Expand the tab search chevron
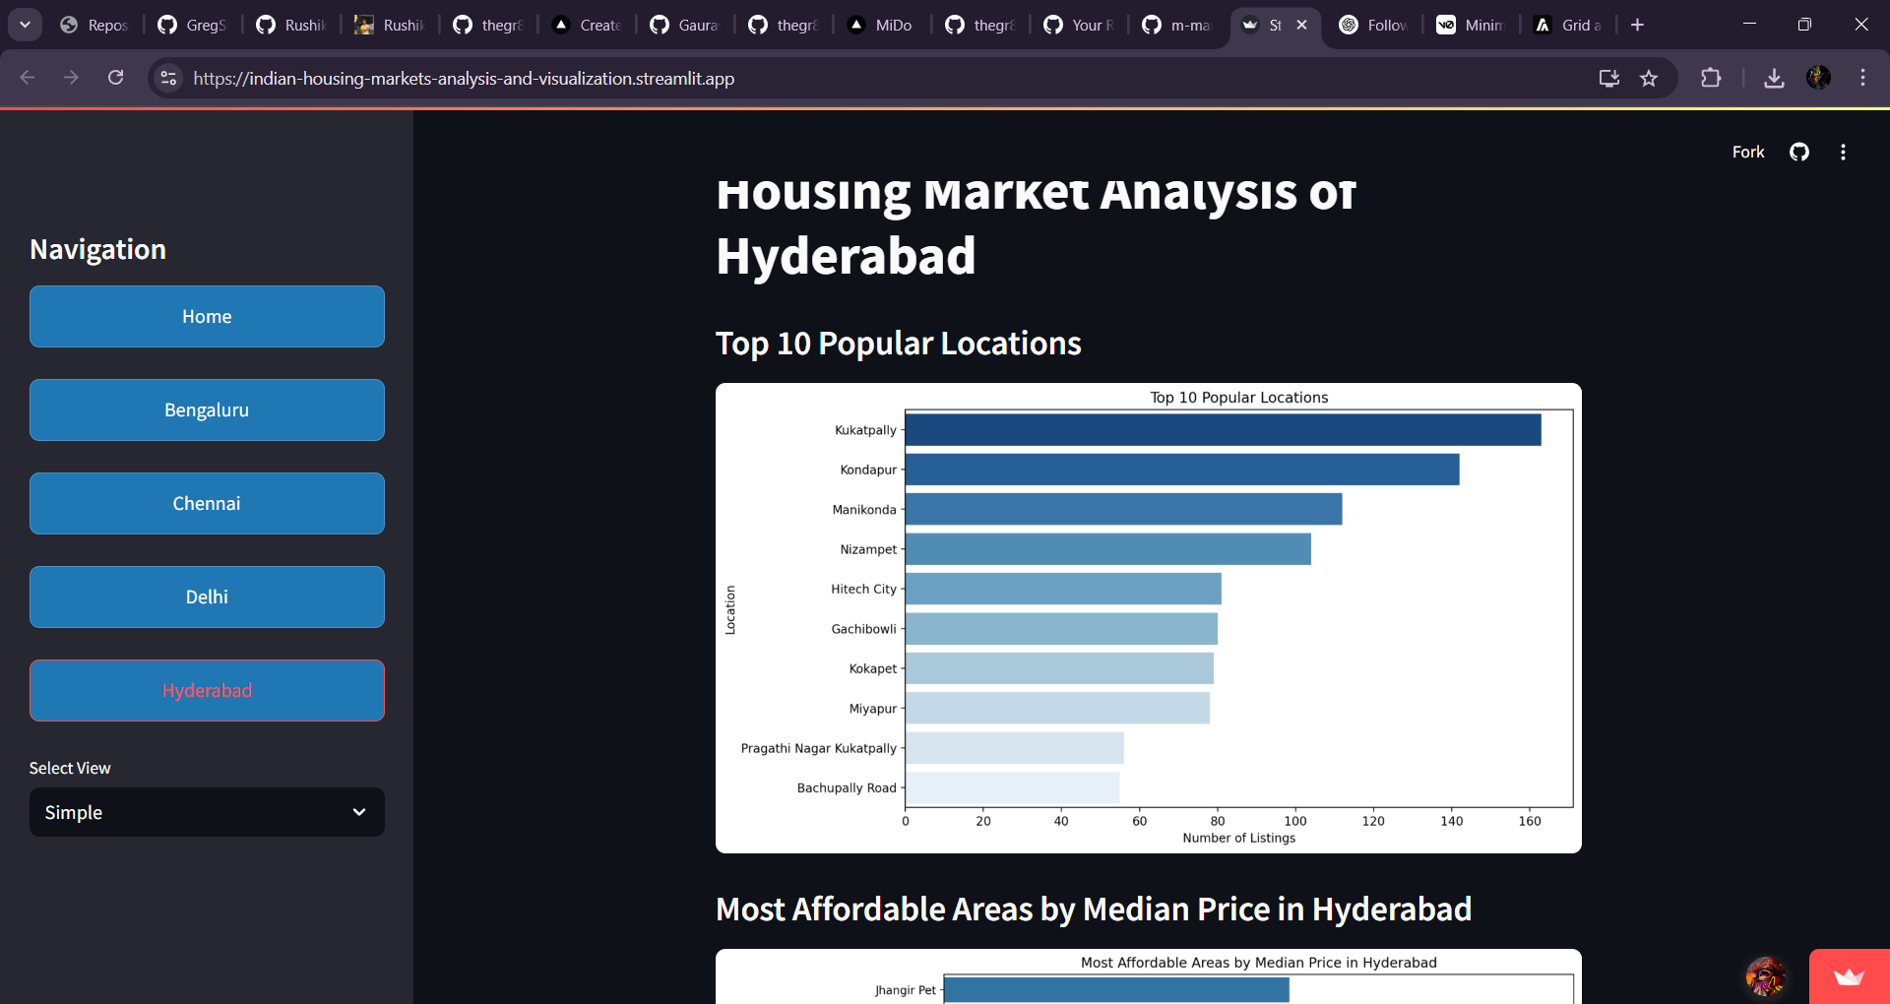 pos(25,25)
